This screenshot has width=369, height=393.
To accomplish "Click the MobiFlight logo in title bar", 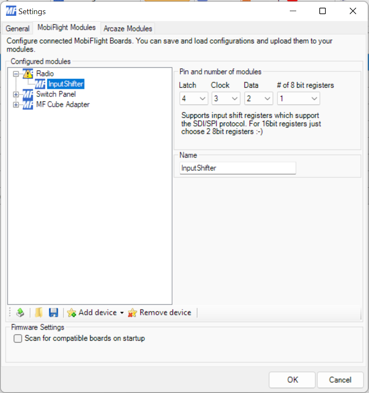I will pyautogui.click(x=11, y=11).
